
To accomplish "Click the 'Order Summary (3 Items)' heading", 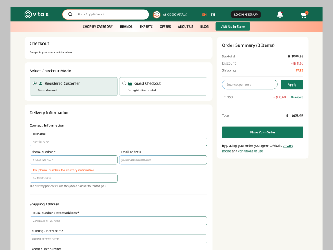I will (248, 45).
